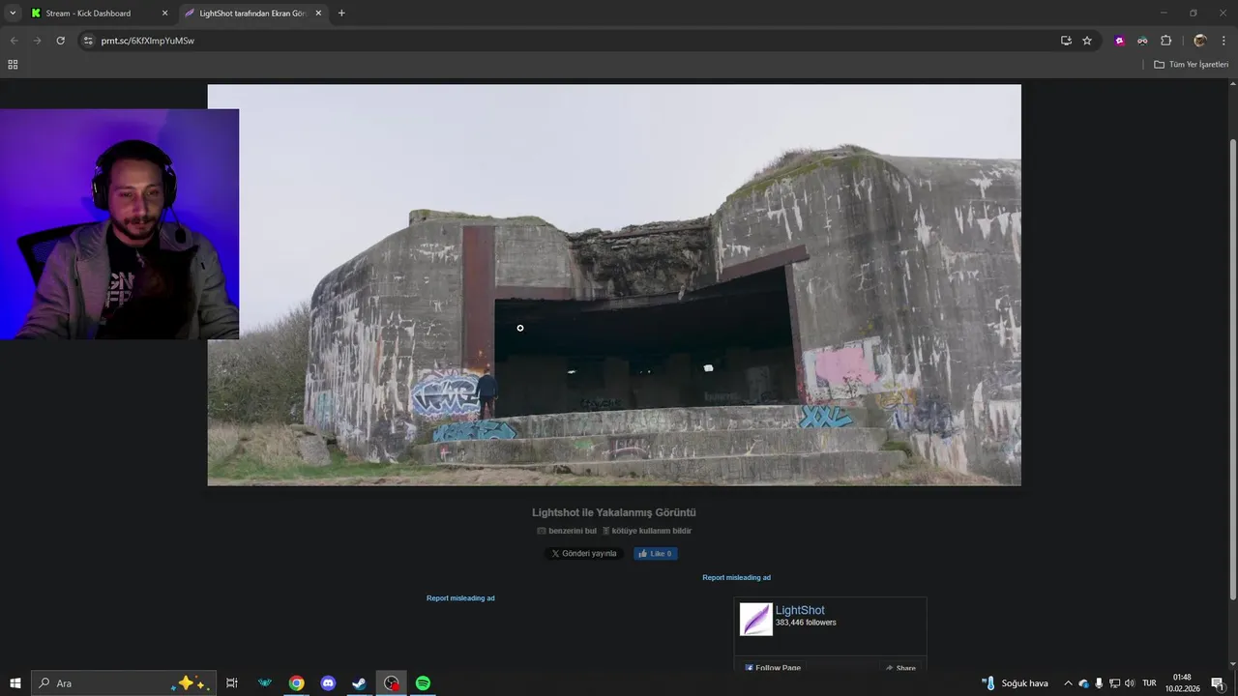Close the Kick Dashboard tab
Viewport: 1238px width, 696px height.
pyautogui.click(x=164, y=14)
